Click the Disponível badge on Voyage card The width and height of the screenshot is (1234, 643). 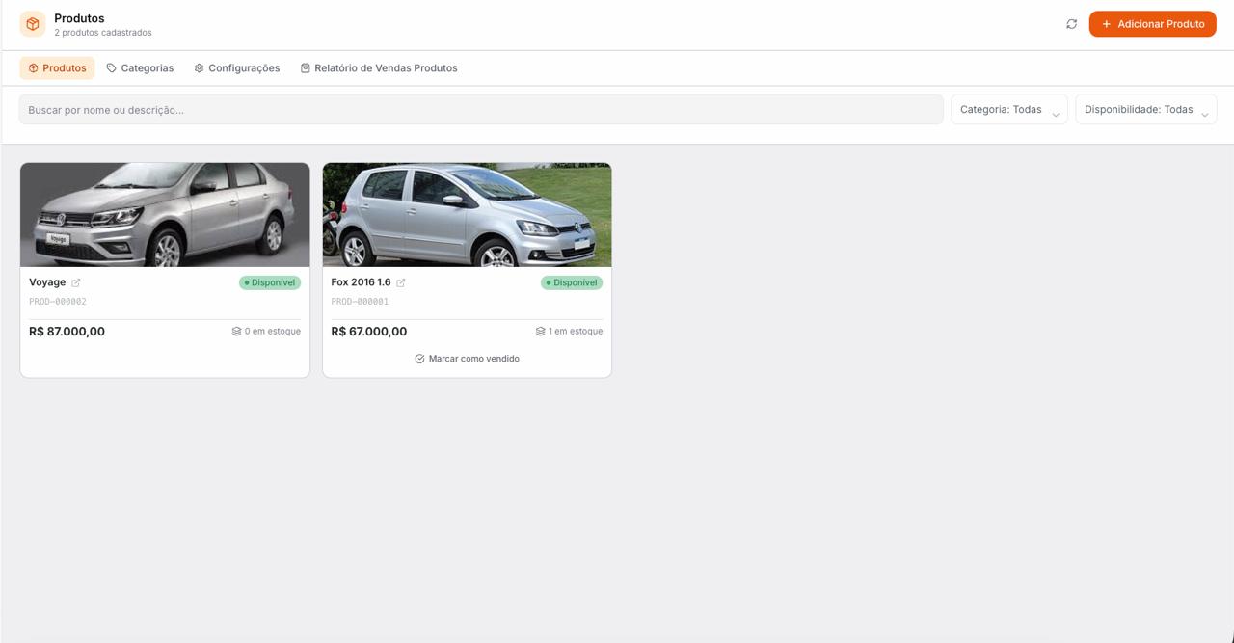click(270, 282)
